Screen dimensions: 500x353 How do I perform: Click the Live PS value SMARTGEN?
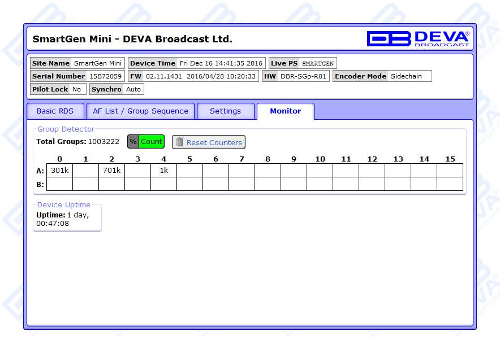[x=318, y=63]
